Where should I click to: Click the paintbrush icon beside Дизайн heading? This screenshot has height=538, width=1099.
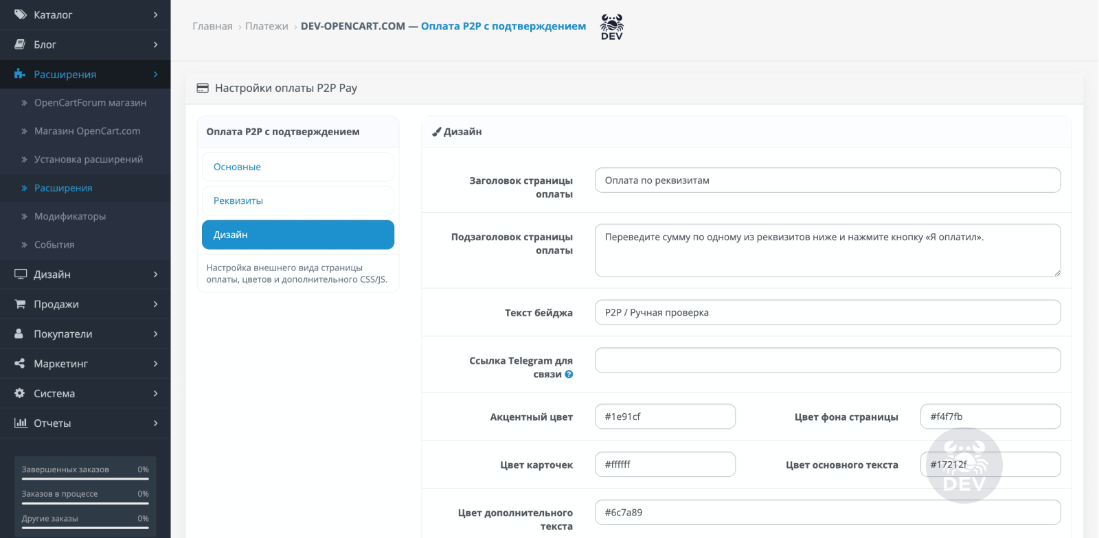point(436,132)
